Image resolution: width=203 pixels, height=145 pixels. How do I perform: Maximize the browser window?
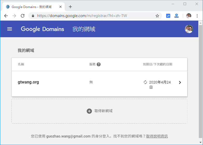pos(185,4)
